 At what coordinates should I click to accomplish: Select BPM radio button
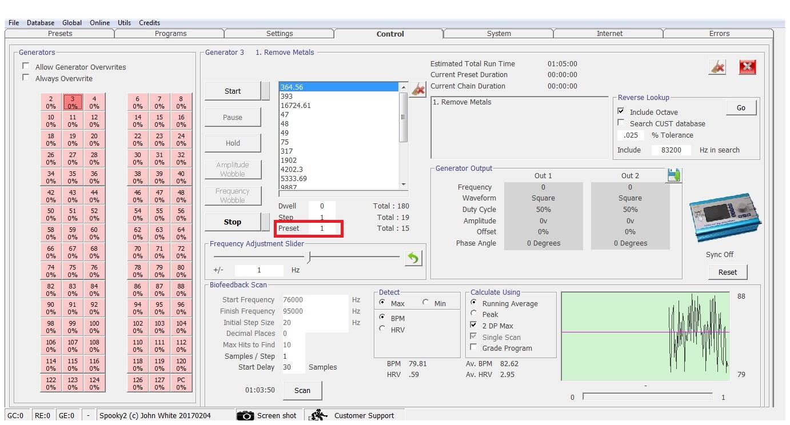point(383,317)
